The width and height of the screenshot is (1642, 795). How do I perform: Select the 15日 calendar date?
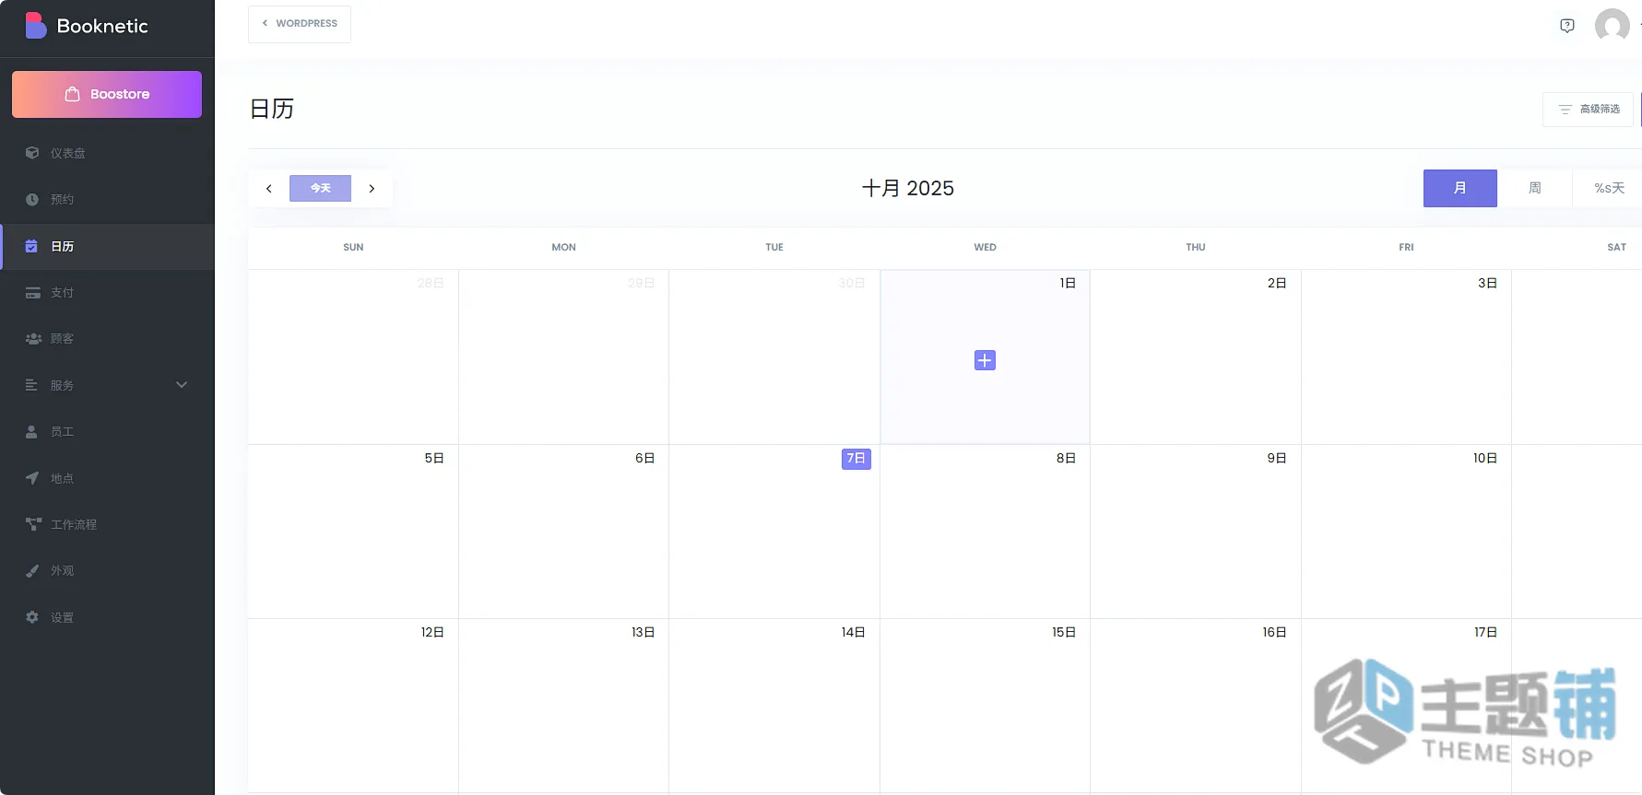[1064, 632]
